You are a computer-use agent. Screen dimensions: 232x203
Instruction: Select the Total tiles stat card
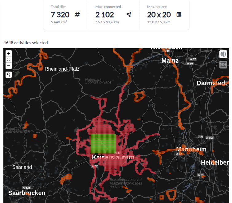[x=65, y=15]
